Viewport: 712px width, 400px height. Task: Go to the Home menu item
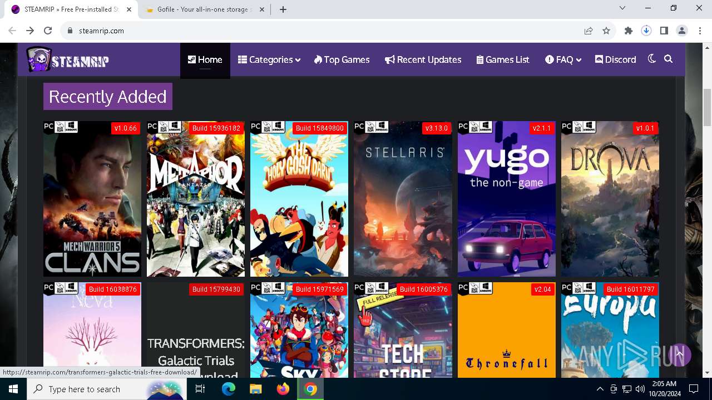[x=205, y=59]
